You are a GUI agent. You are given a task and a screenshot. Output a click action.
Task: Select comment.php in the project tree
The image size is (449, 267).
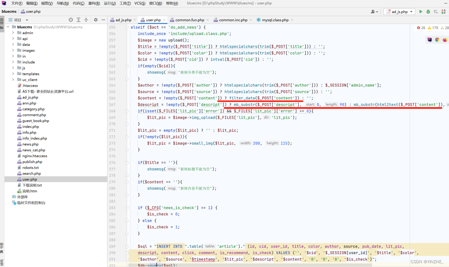[34, 115]
